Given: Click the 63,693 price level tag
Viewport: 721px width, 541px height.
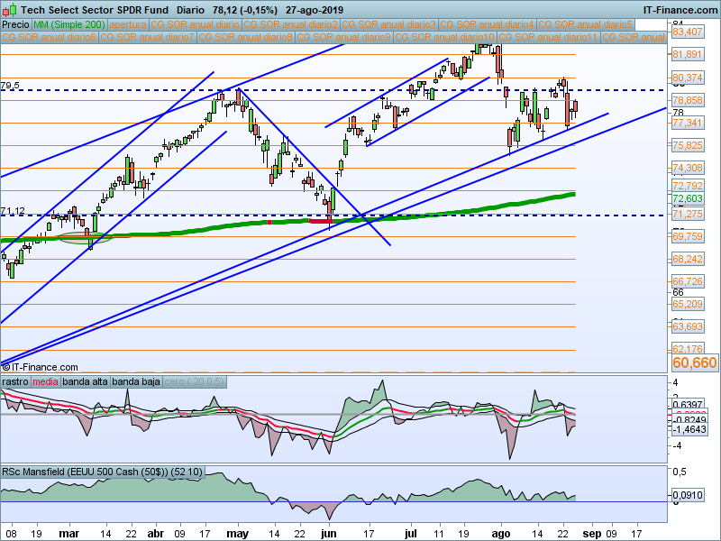Looking at the screenshot, I should point(688,326).
